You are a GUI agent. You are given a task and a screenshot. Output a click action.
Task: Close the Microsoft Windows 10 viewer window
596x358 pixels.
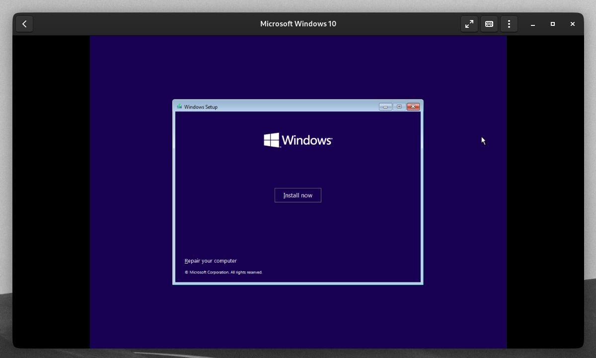coord(573,24)
